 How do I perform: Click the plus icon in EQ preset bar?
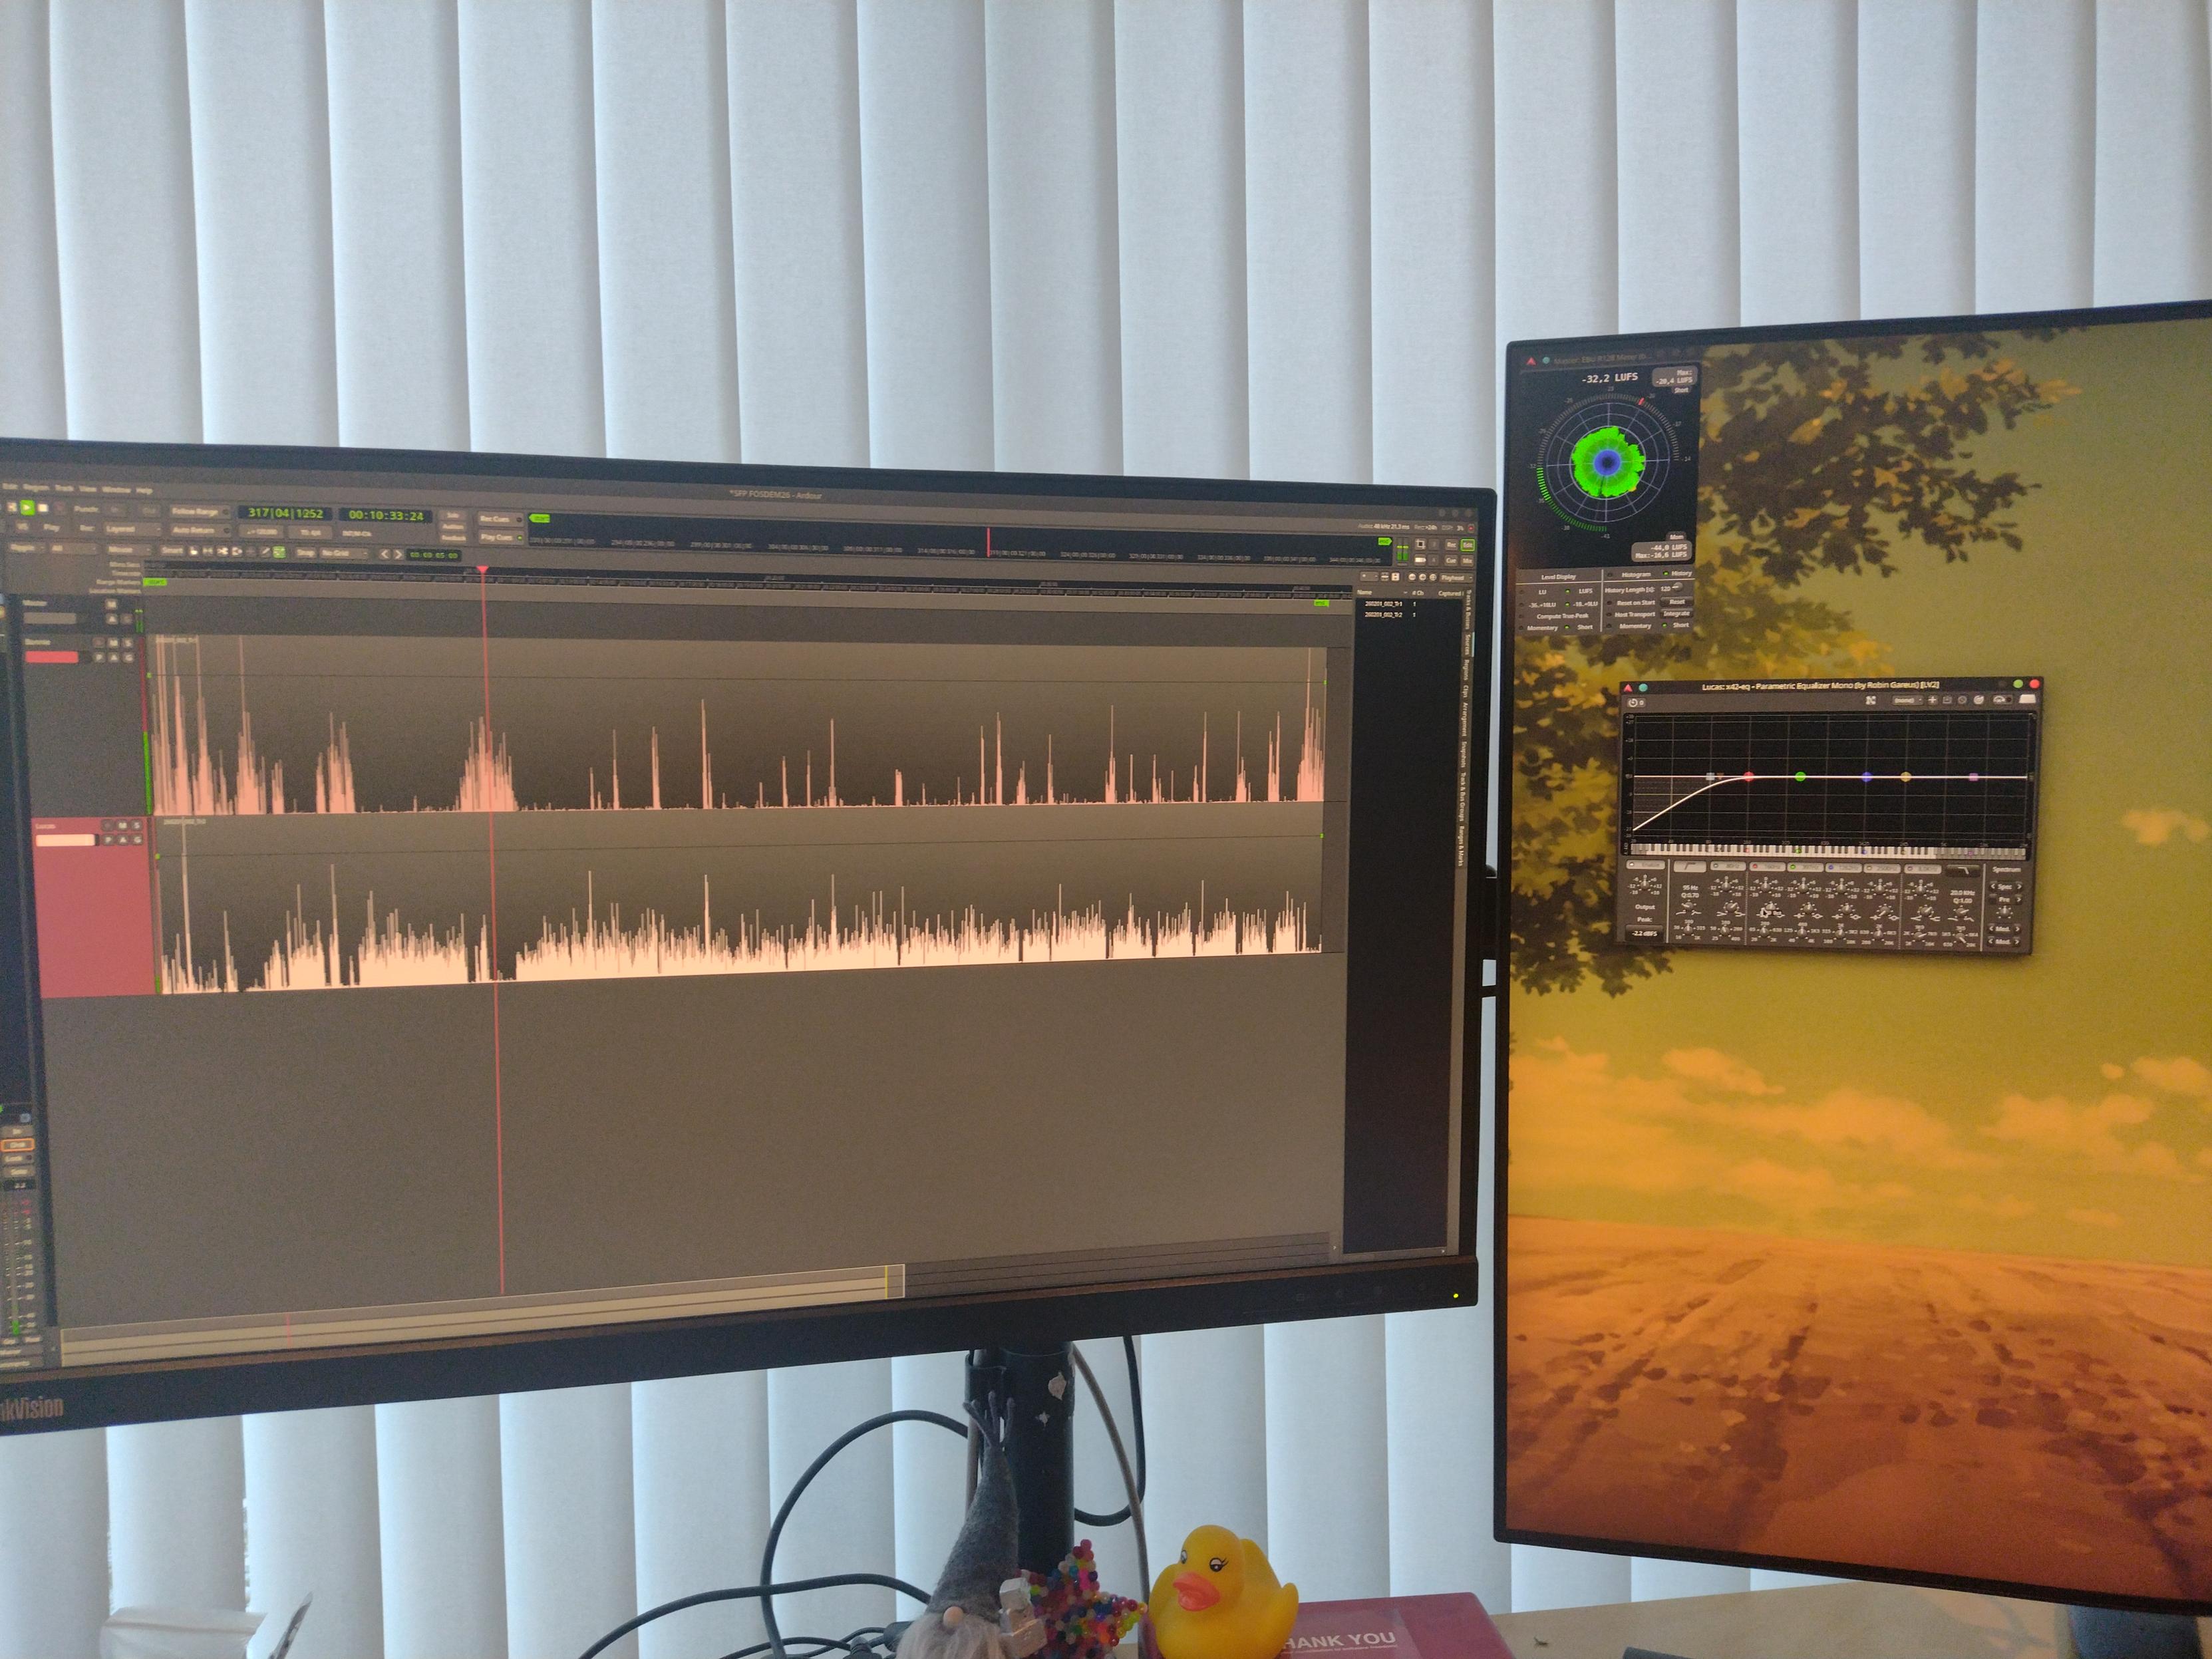pyautogui.click(x=1932, y=700)
